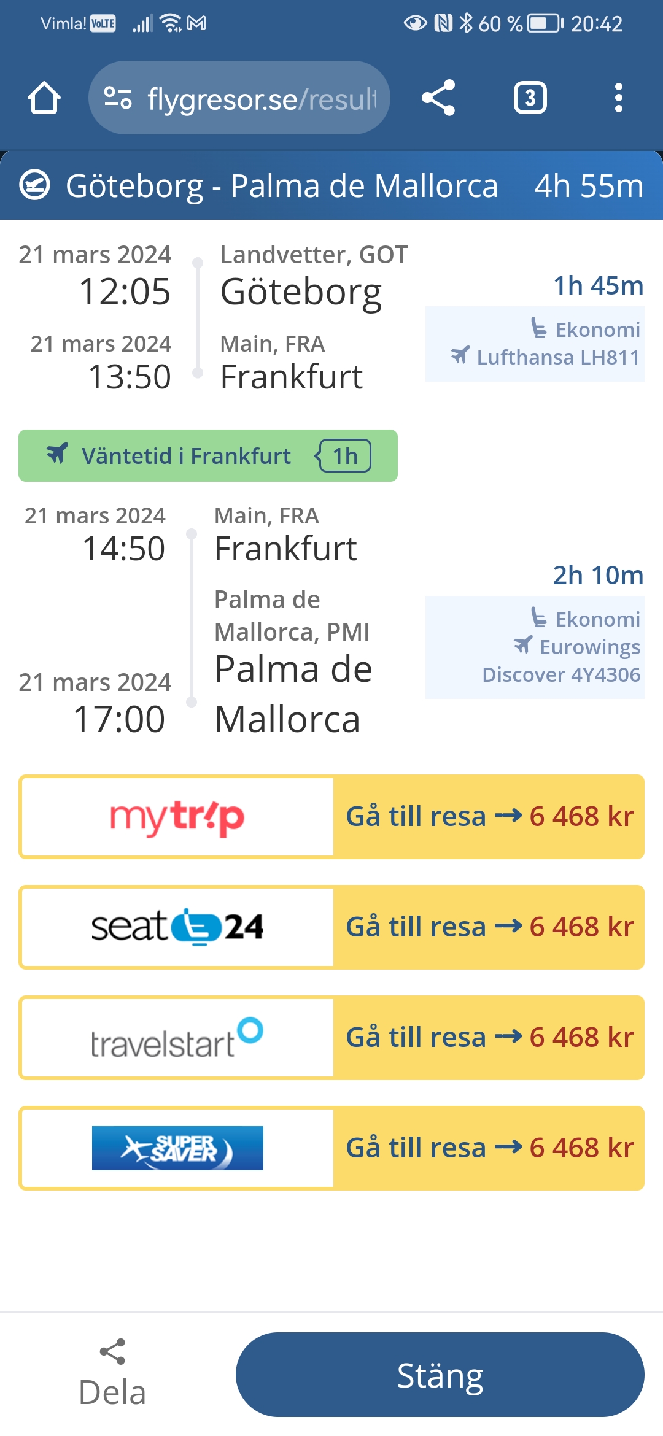Open site settings icon in address bar
663x1436 pixels.
tap(117, 98)
